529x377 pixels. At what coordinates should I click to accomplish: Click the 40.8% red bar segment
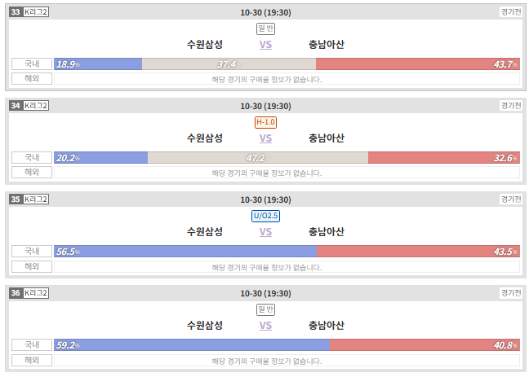point(425,345)
